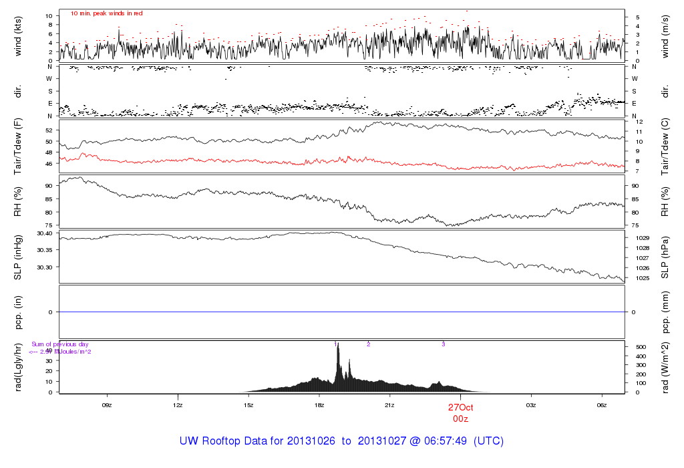Click the '12z' time tick label
The height and width of the screenshot is (468, 684).
(x=178, y=405)
